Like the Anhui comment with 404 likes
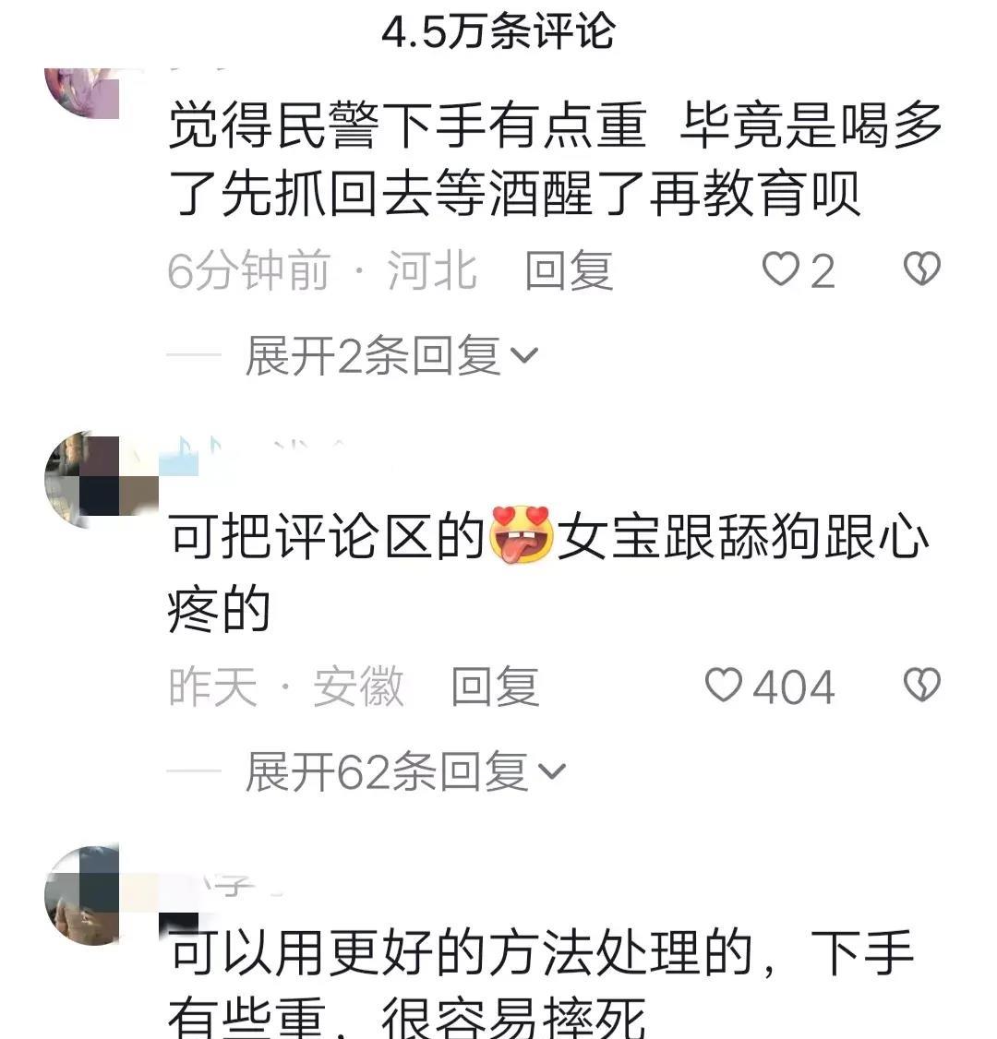The image size is (997, 1039). point(723,686)
